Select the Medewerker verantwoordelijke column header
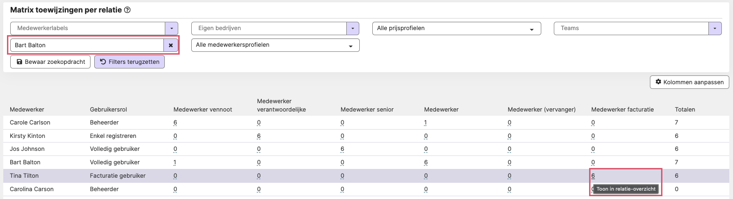733x199 pixels. coord(281,106)
